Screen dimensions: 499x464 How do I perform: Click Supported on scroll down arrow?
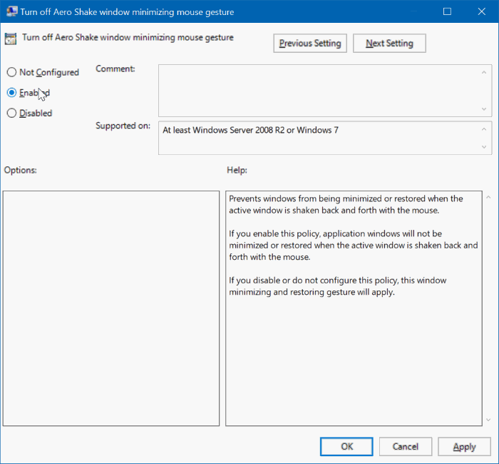point(484,147)
